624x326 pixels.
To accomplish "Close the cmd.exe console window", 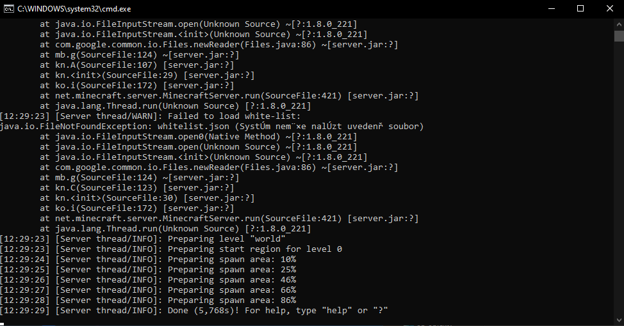I will (x=609, y=8).
